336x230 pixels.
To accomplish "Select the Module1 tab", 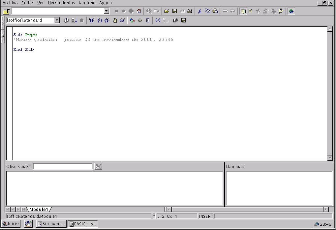I will click(39, 210).
